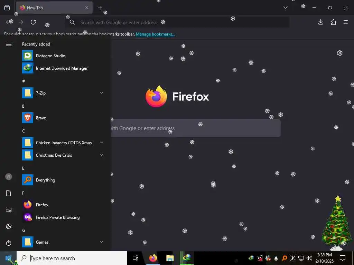Viewport: 354px width, 265px height.
Task: Open the clock showing 3:38 PM
Action: (324, 258)
